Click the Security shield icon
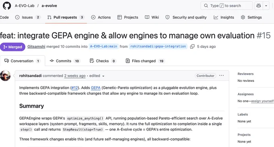Screen dimensions: 274x147 coord(167,17)
